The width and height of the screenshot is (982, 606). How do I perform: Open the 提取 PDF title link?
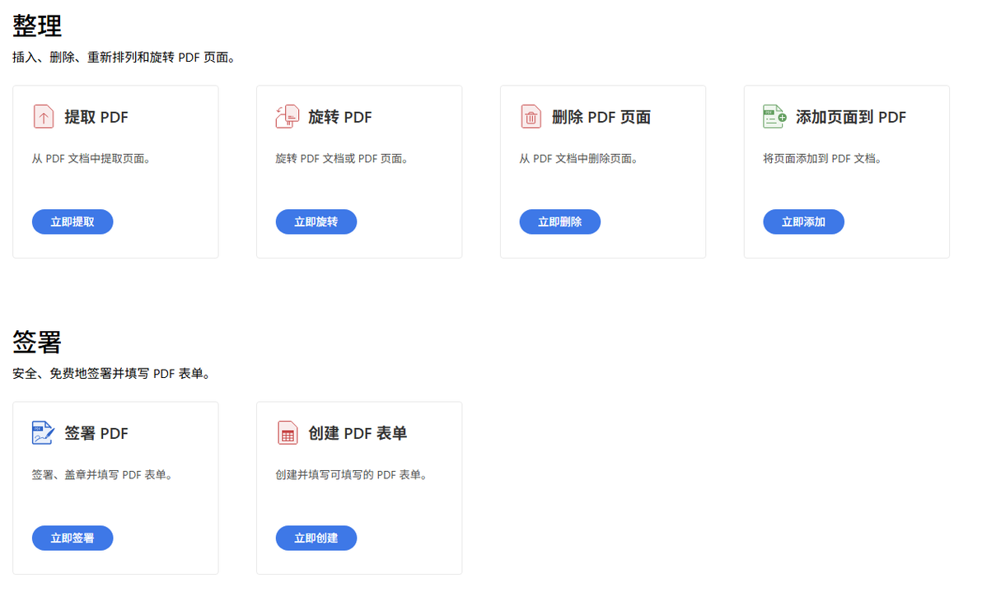point(96,117)
